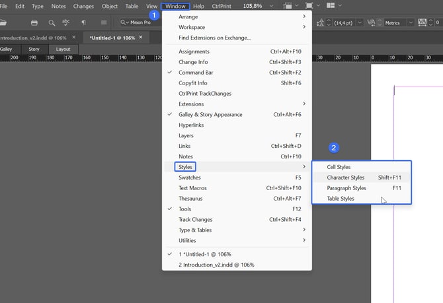Click the spell check abc icon
The width and height of the screenshot is (443, 303).
(66, 22)
